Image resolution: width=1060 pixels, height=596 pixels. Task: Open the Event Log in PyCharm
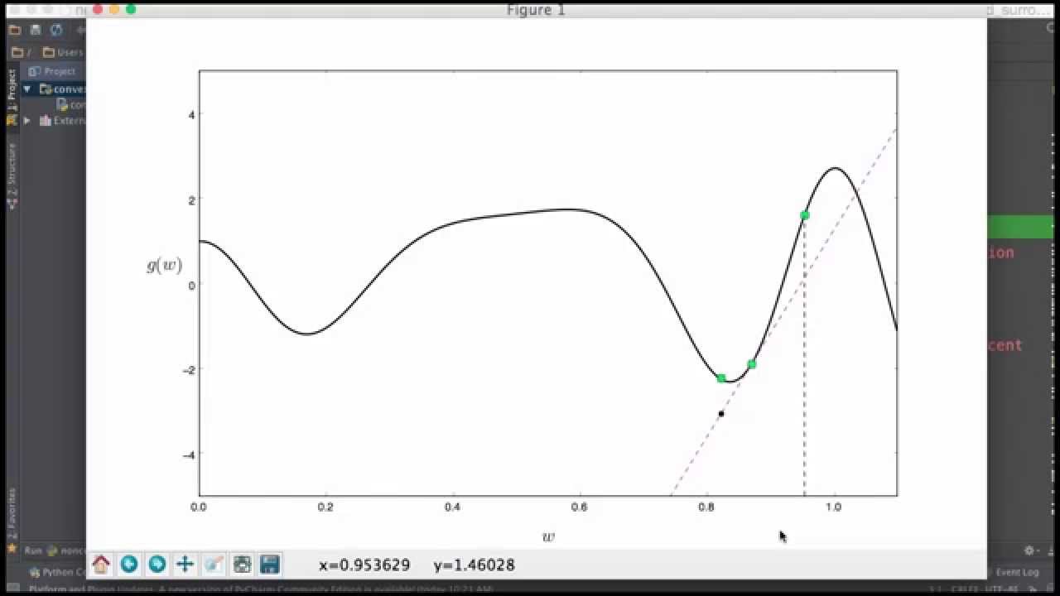1016,571
